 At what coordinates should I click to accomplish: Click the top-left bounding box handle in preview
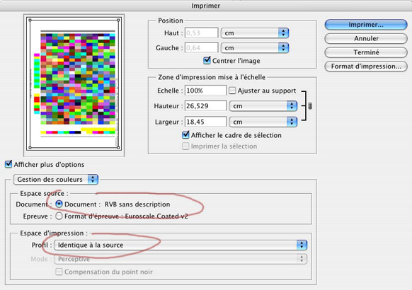(x=30, y=20)
